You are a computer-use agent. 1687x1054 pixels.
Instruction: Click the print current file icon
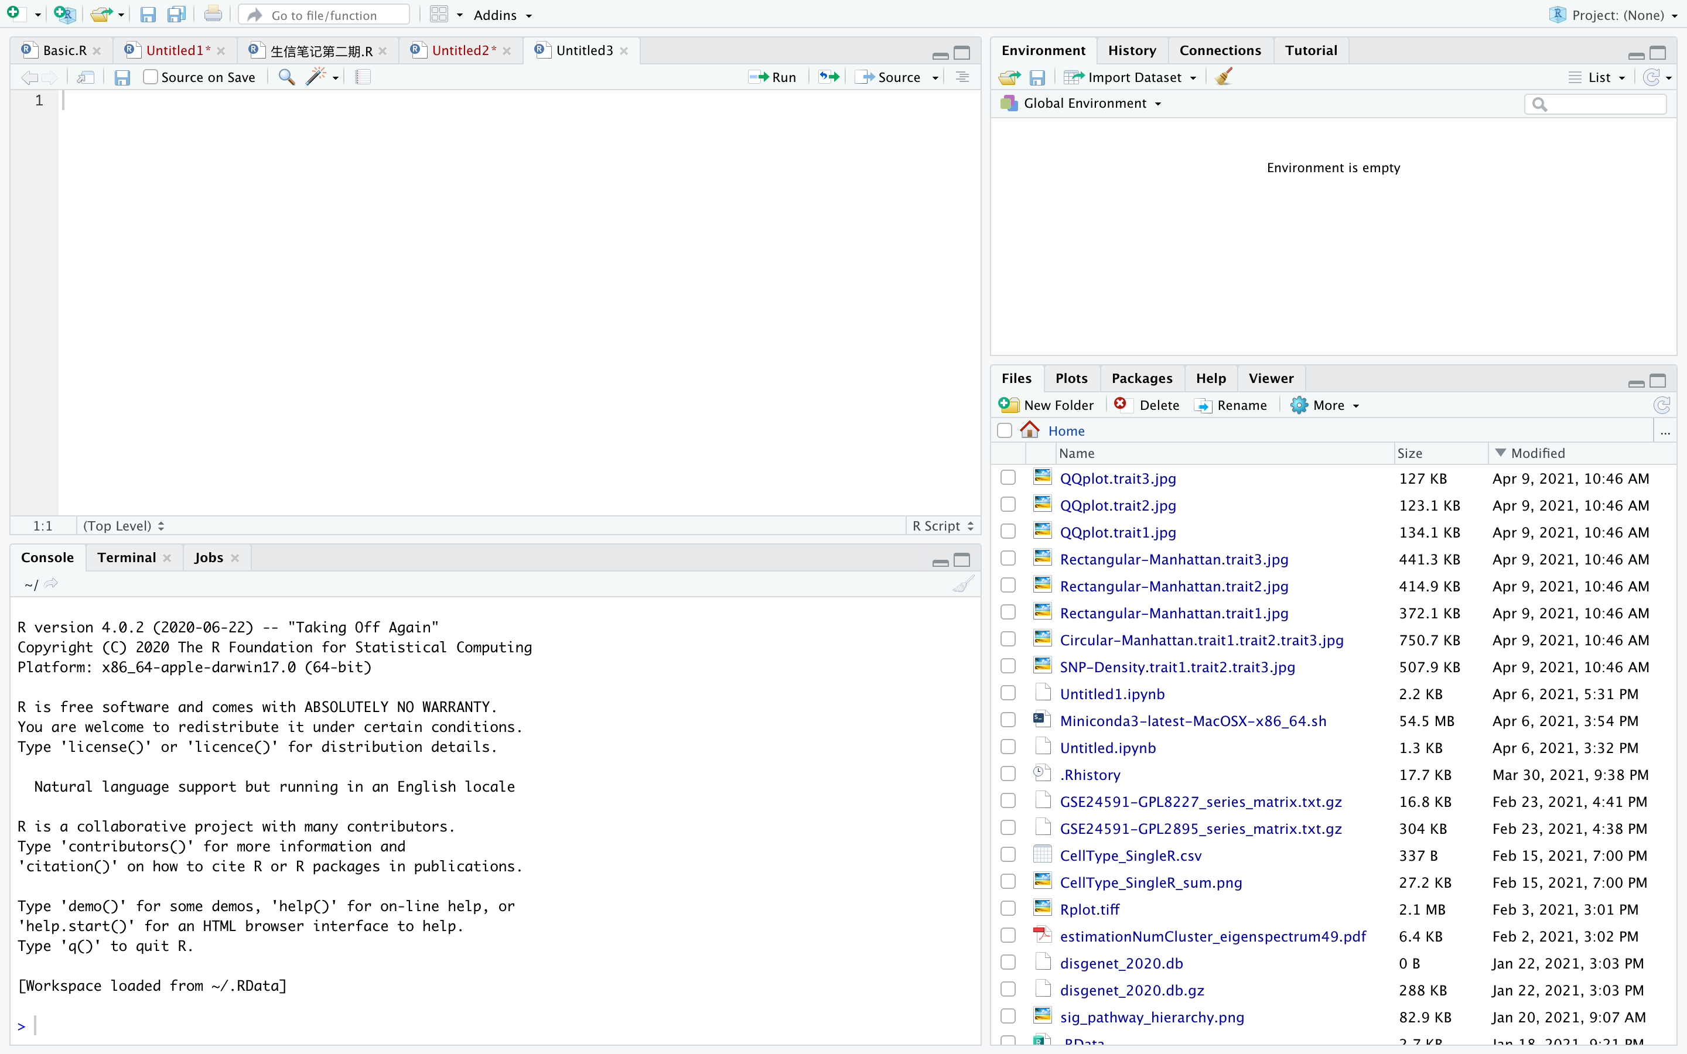(x=213, y=15)
